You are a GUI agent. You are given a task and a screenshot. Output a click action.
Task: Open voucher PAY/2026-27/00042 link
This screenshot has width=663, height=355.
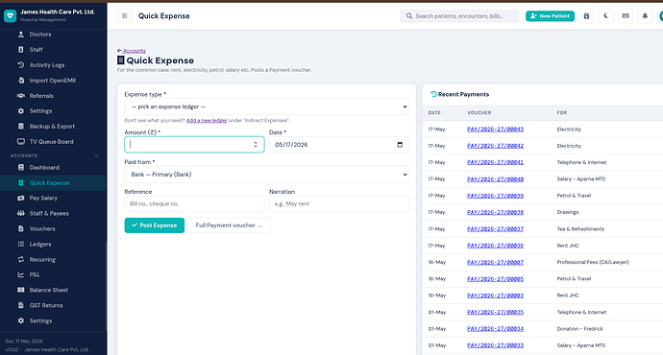pos(495,146)
